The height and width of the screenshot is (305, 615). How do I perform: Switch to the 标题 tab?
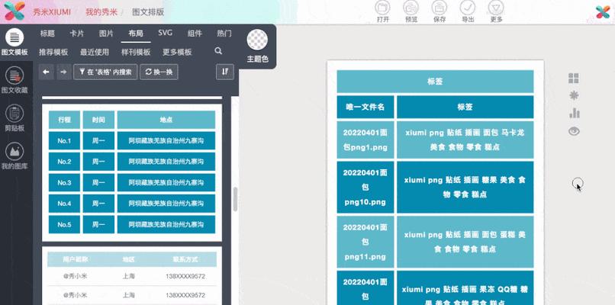pyautogui.click(x=47, y=34)
